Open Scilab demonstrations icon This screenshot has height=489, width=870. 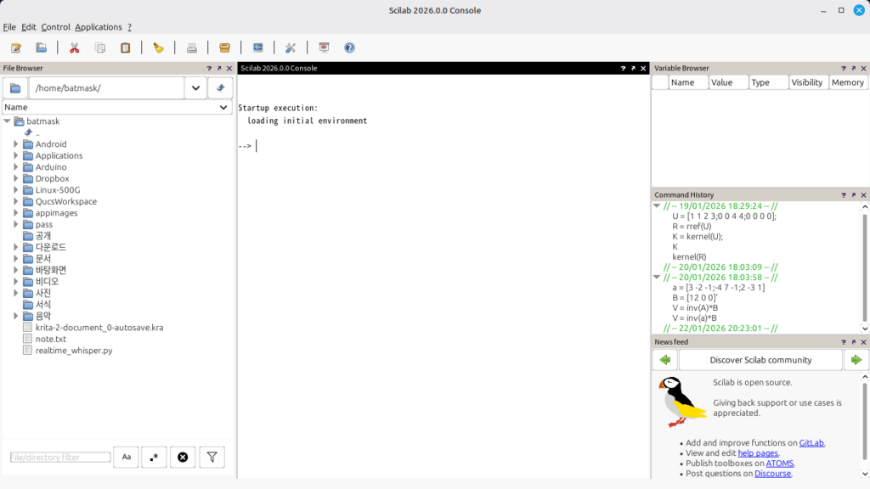pyautogui.click(x=324, y=48)
